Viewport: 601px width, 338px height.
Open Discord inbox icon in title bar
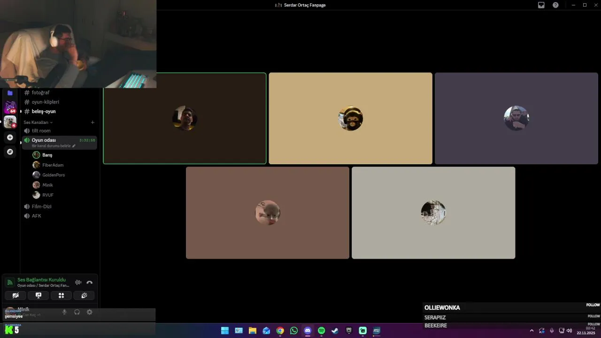click(541, 5)
